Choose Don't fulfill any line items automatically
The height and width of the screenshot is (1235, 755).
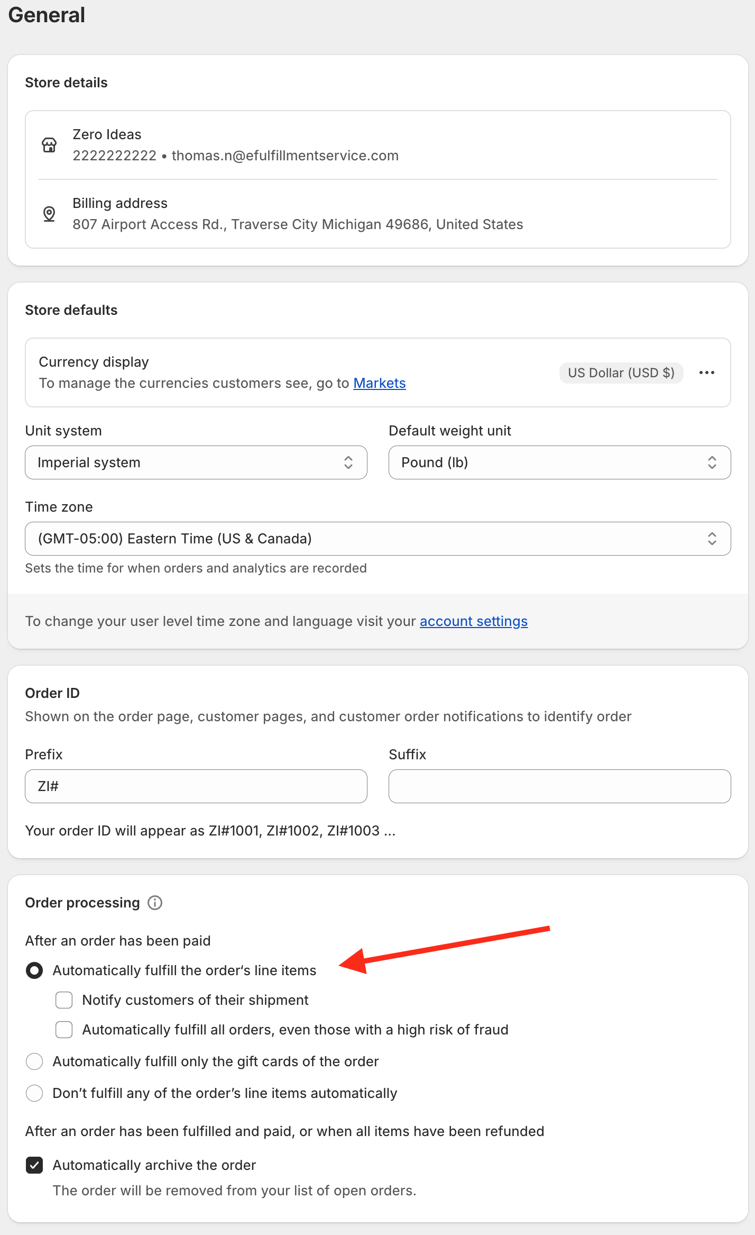pyautogui.click(x=34, y=1093)
